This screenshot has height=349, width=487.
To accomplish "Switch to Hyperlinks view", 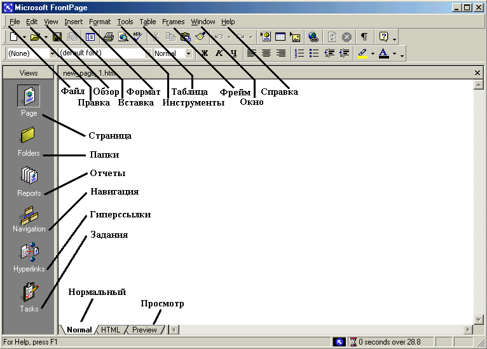I will click(x=29, y=257).
